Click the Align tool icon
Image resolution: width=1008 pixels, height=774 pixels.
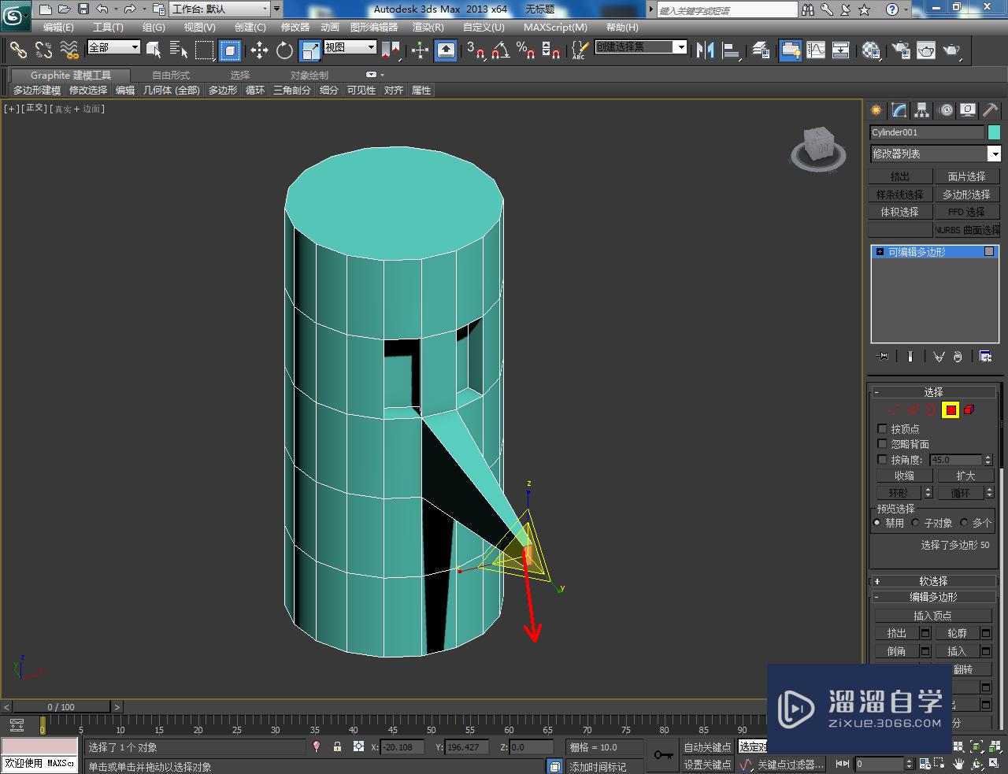tap(731, 50)
